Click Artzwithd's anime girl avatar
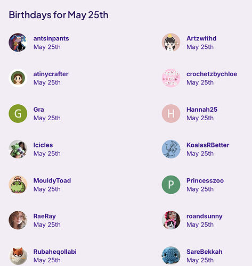The width and height of the screenshot is (252, 266). tap(171, 43)
